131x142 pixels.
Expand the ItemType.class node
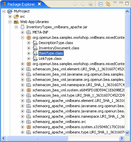point(29,53)
